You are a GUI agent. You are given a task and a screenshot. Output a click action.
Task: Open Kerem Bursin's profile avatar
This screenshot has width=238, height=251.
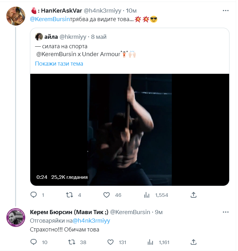click(x=16, y=218)
